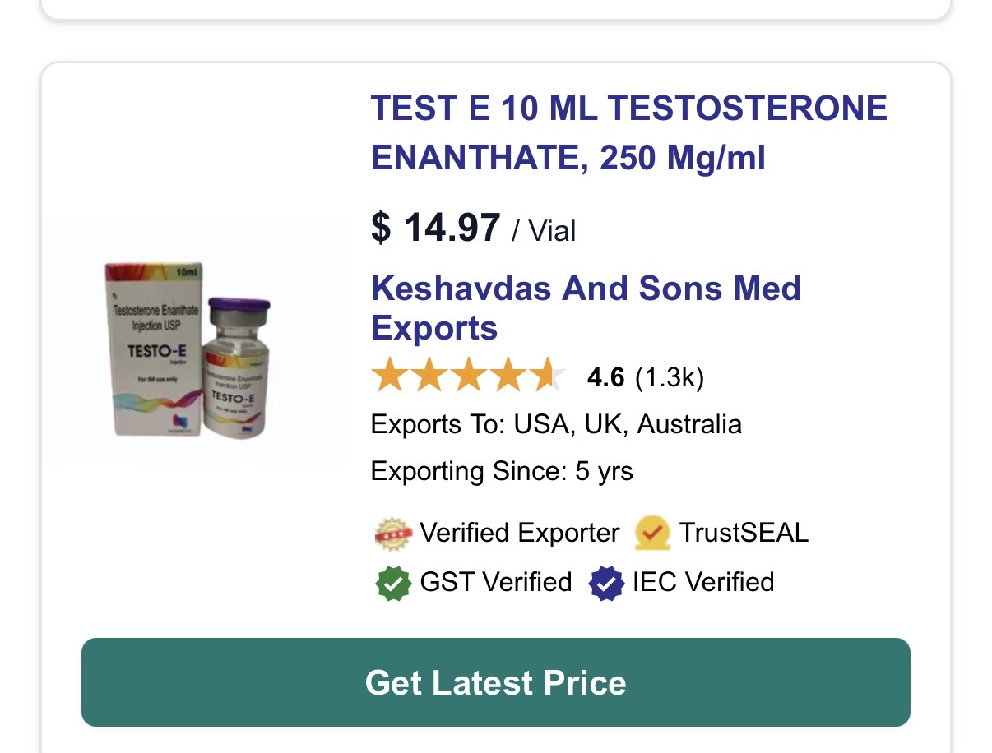
Task: Click the 4.6 rating score
Action: (x=605, y=377)
